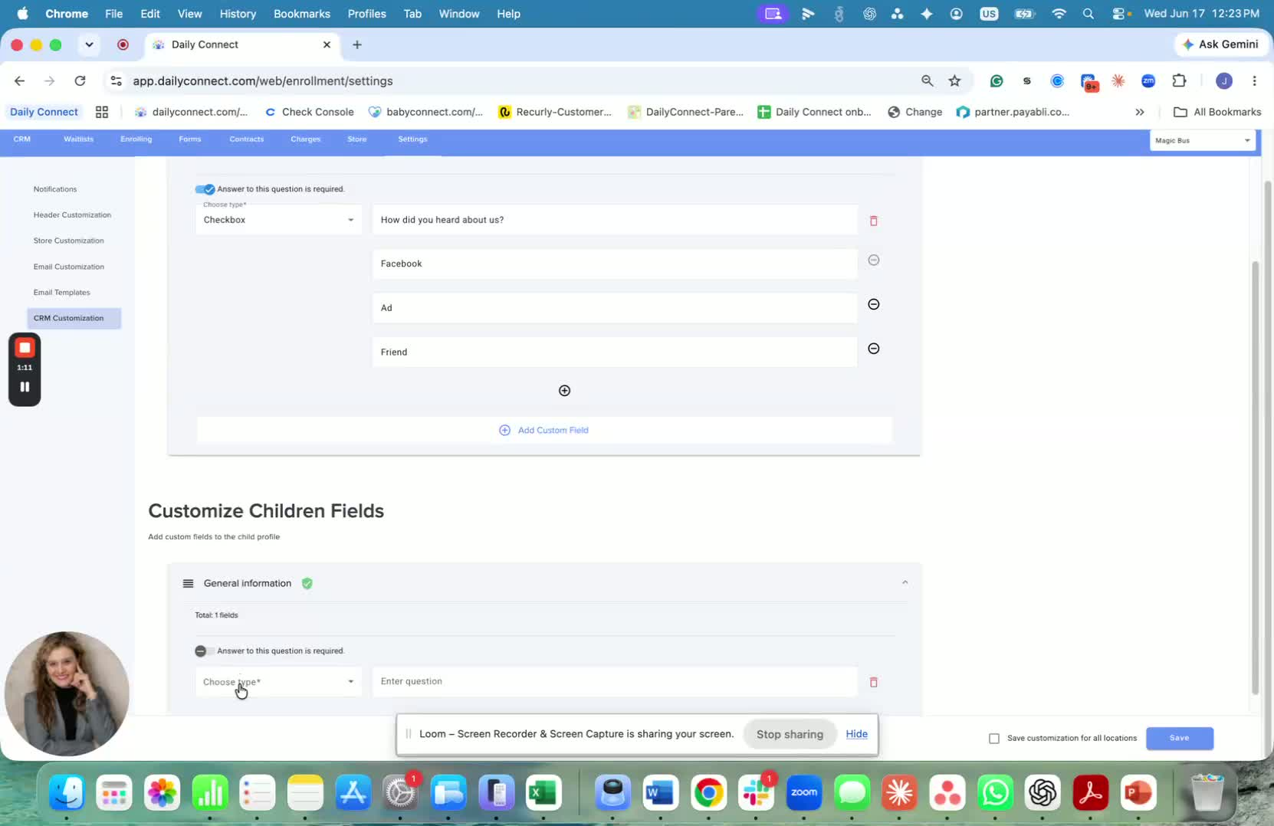Switch to the Enrolling tab

pos(136,139)
